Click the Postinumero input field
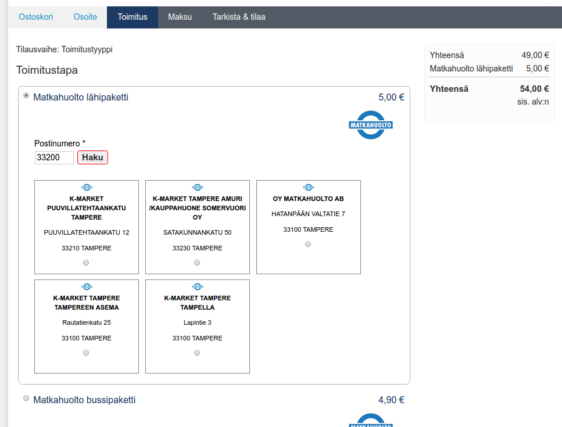Screen dimensions: 562x427 pyautogui.click(x=54, y=157)
